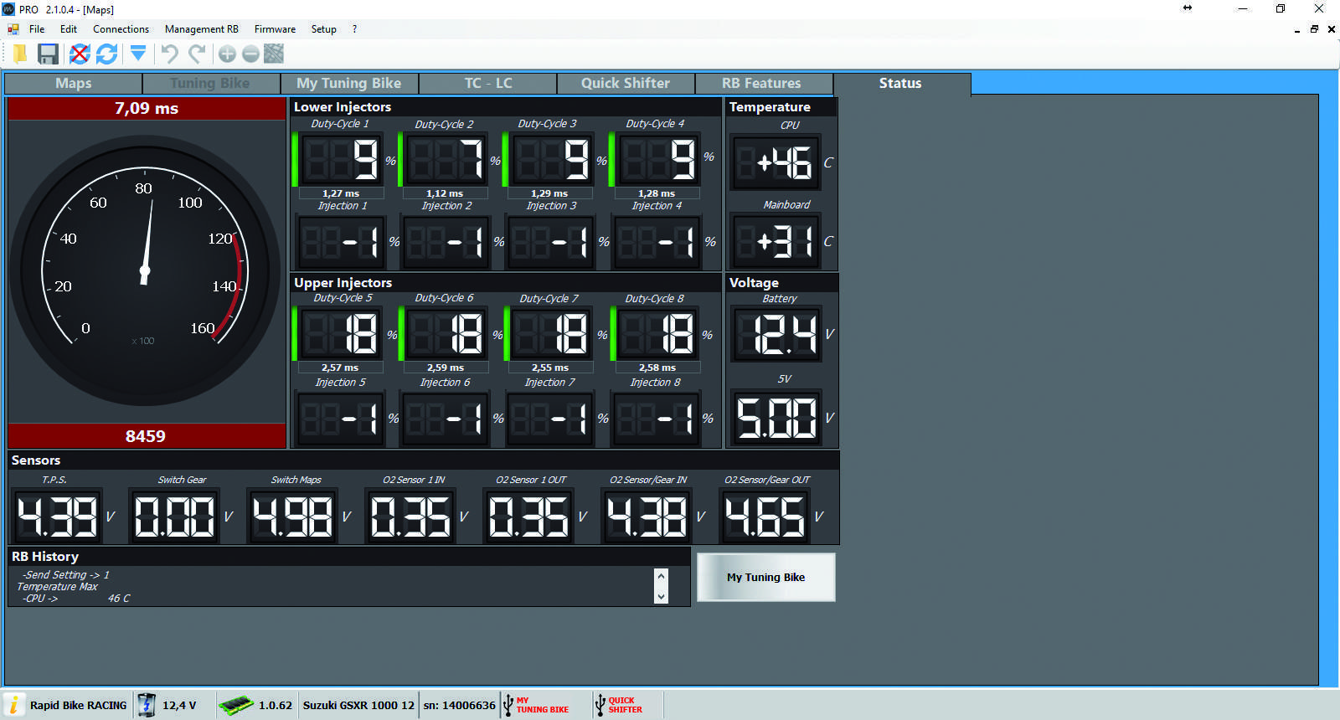Screen dimensions: 1340x720
Task: Open the Firmware menu
Action: coord(275,29)
